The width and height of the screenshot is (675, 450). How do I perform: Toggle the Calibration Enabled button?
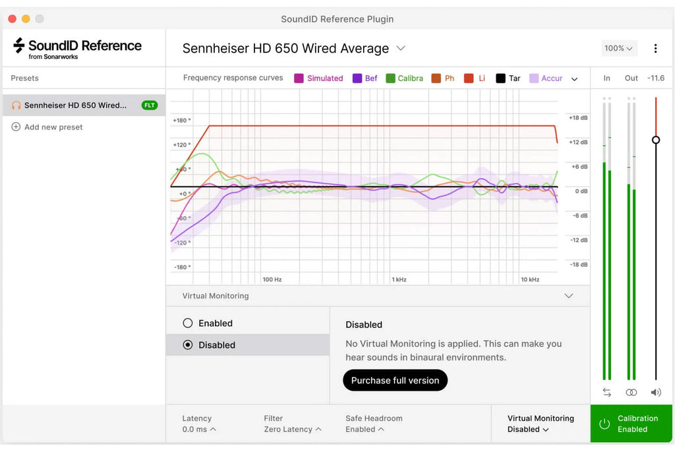tap(631, 424)
